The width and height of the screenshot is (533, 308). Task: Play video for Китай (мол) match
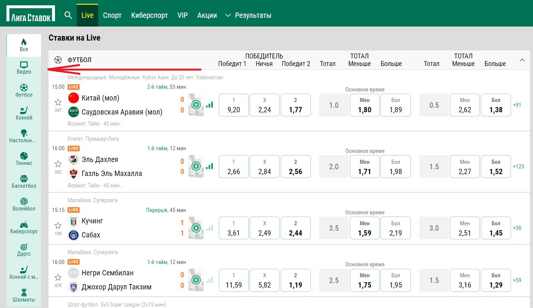click(196, 105)
